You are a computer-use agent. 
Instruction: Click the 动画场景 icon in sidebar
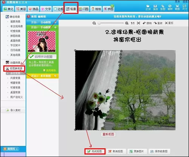click(8, 62)
